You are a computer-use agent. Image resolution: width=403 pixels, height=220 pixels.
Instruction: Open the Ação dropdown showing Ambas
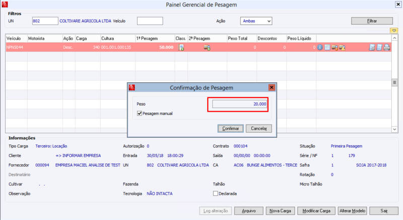256,21
